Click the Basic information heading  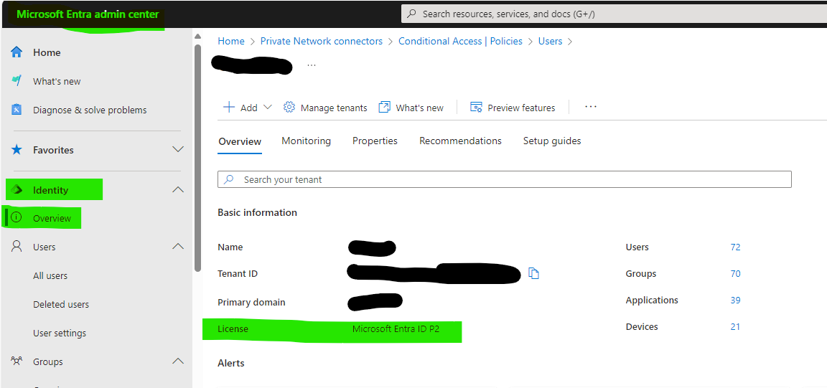(258, 212)
